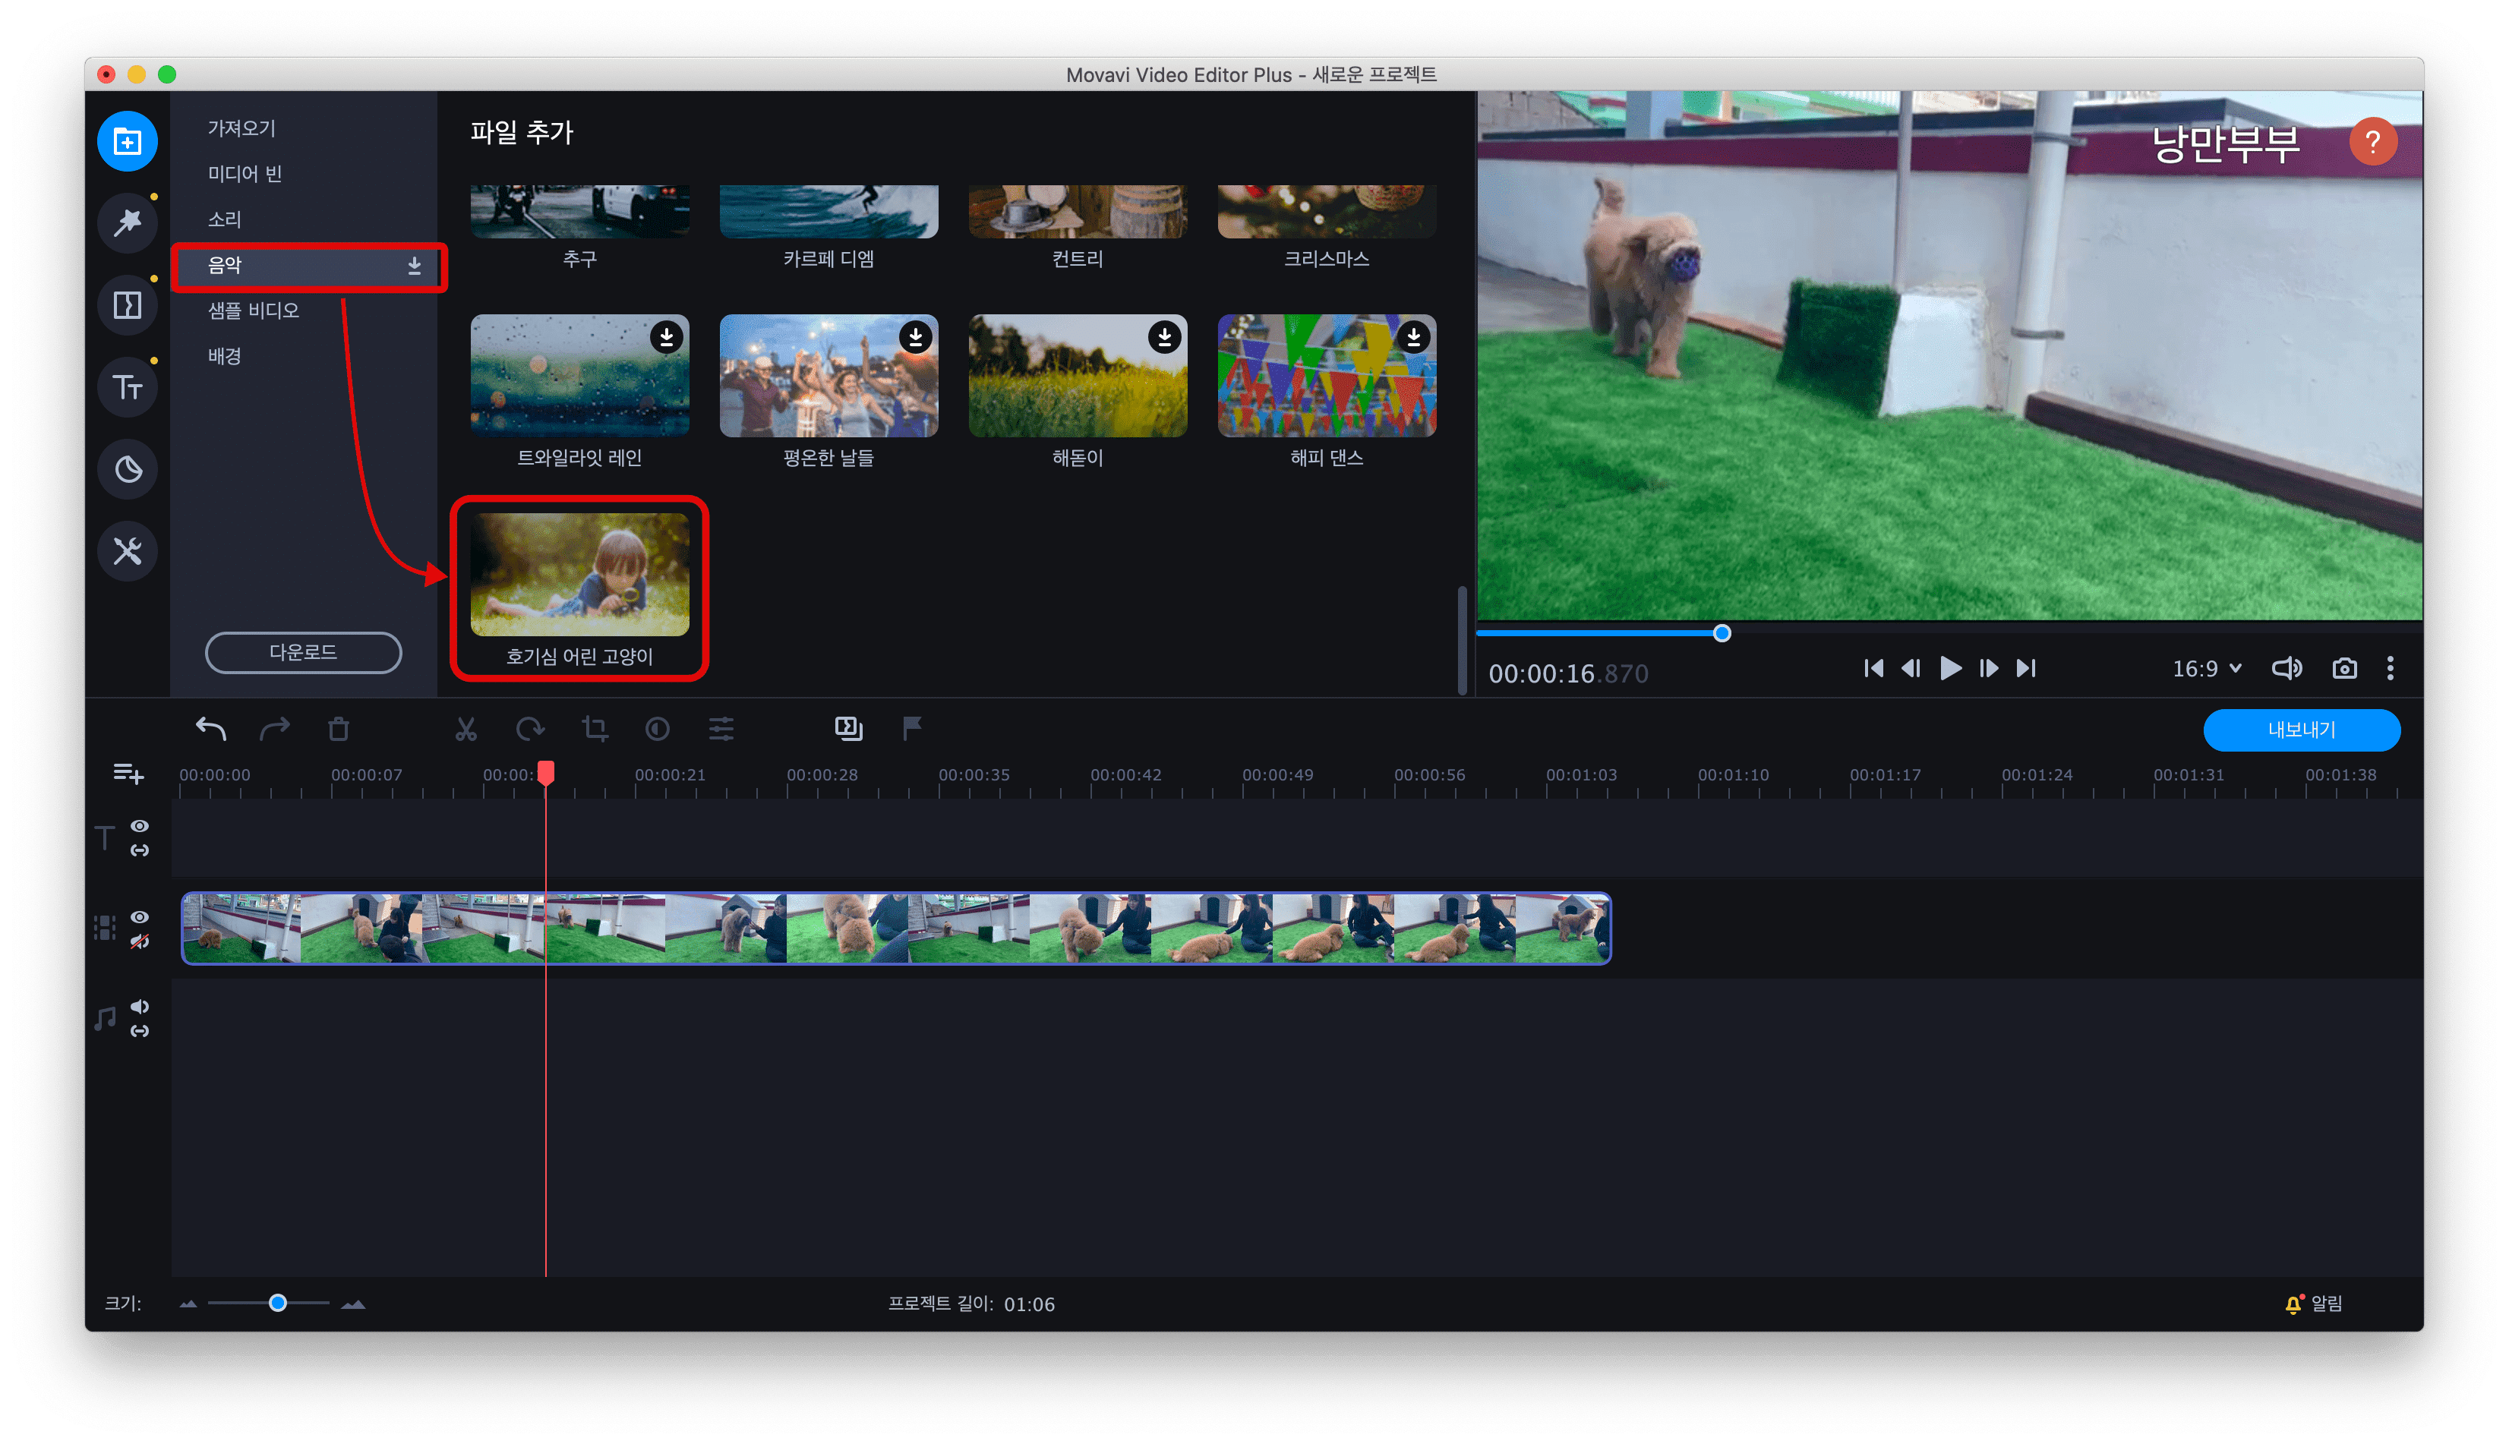This screenshot has height=1444, width=2509.
Task: Select the 트와일라잇 레인 thumbnail
Action: click(x=579, y=376)
